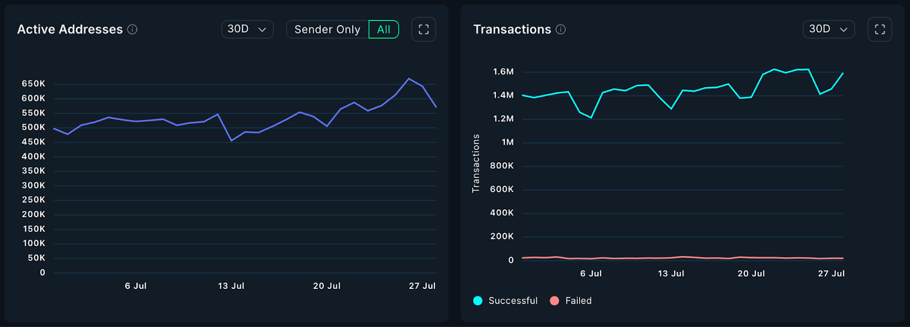910x327 pixels.
Task: Expand Active Addresses chart to fullscreen
Action: (424, 30)
